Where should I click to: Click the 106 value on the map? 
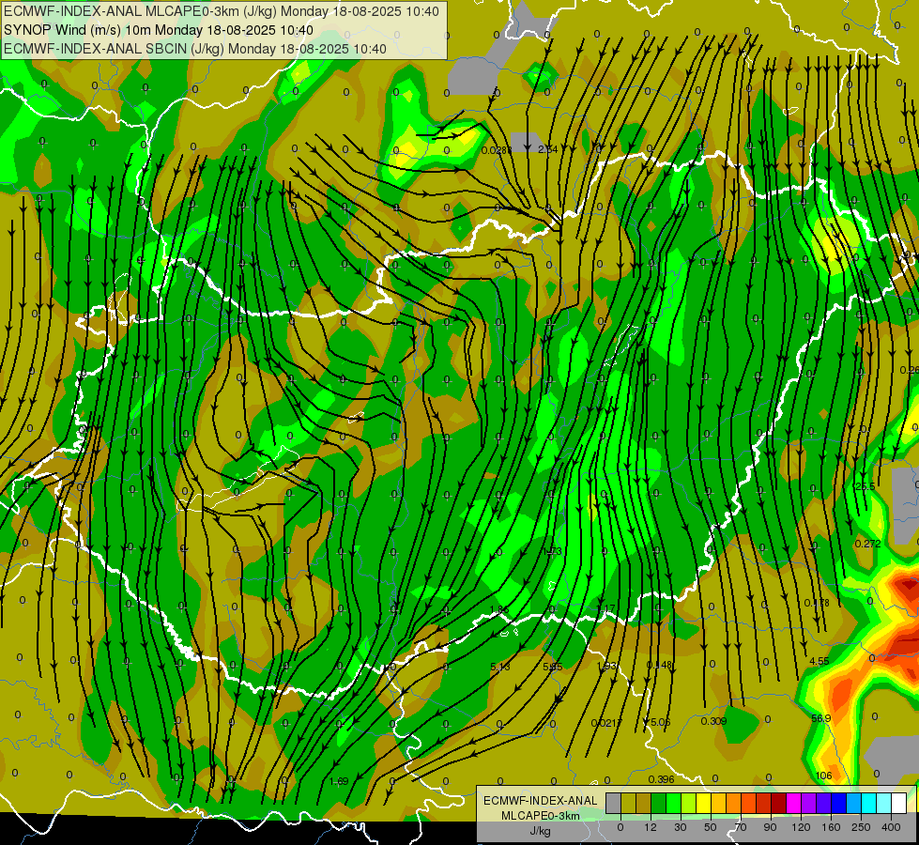(x=823, y=776)
